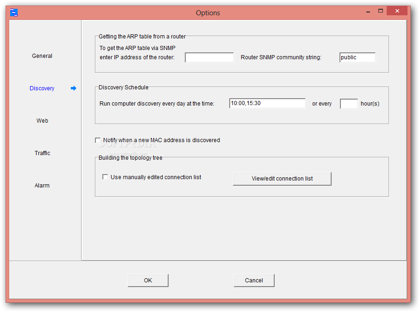The image size is (420, 312).
Task: Close the Options window
Action: 397,11
